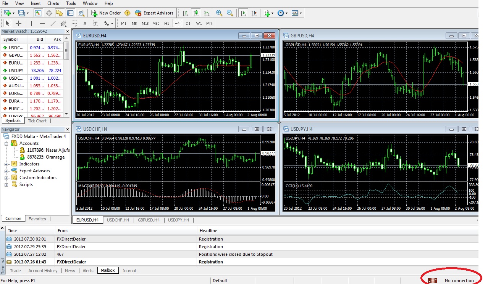The image size is (488, 284).
Task: Open the Journal terminal tab
Action: pyautogui.click(x=129, y=271)
